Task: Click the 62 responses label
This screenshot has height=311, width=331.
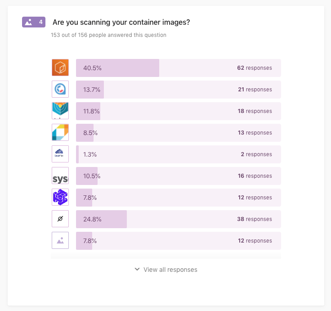Action: pyautogui.click(x=255, y=68)
